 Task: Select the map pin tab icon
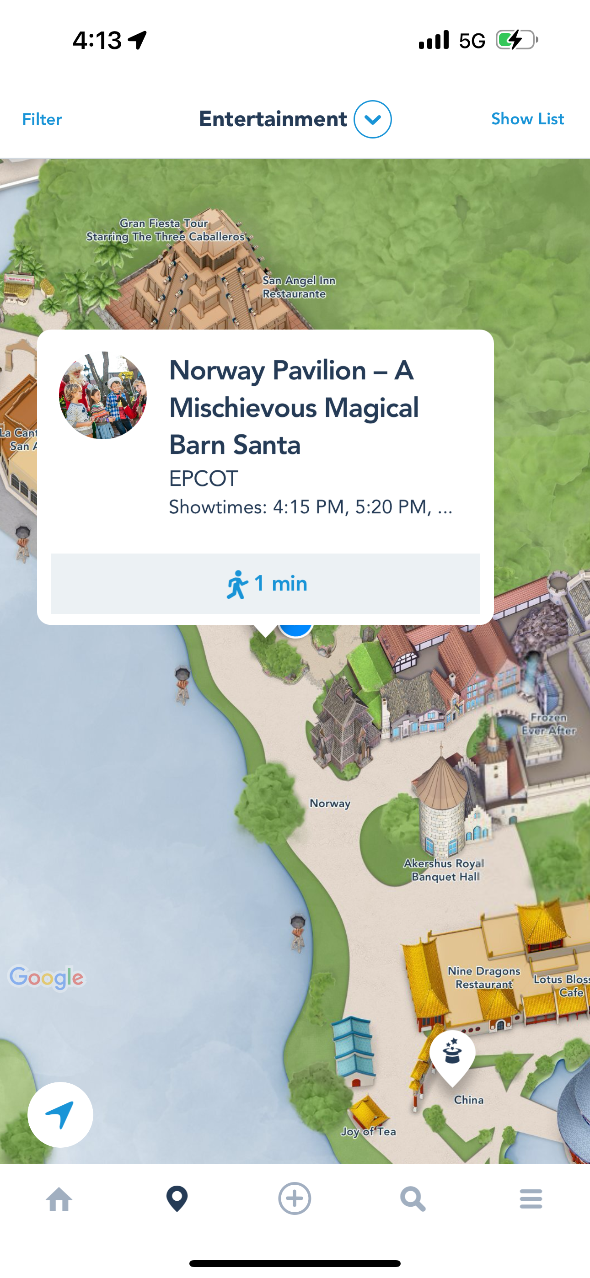pos(177,1199)
